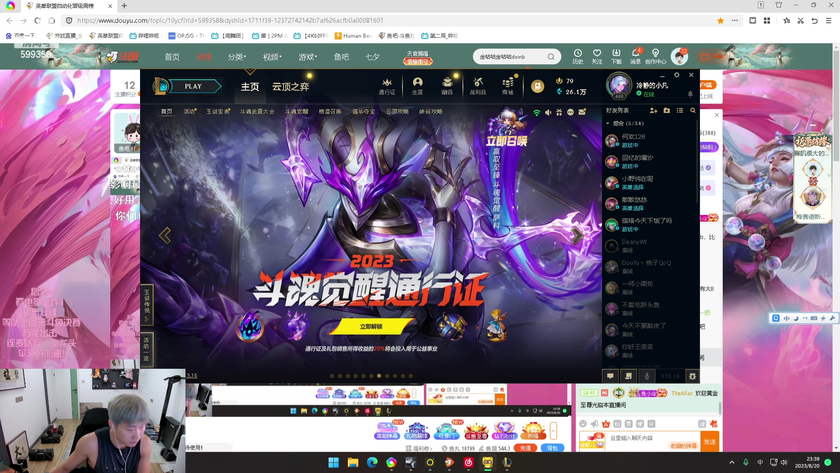Switch to 主页 tab in League client
The height and width of the screenshot is (473, 840).
[250, 87]
